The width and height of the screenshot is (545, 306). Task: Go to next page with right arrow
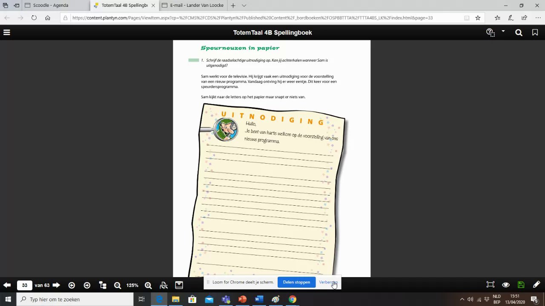(x=56, y=285)
